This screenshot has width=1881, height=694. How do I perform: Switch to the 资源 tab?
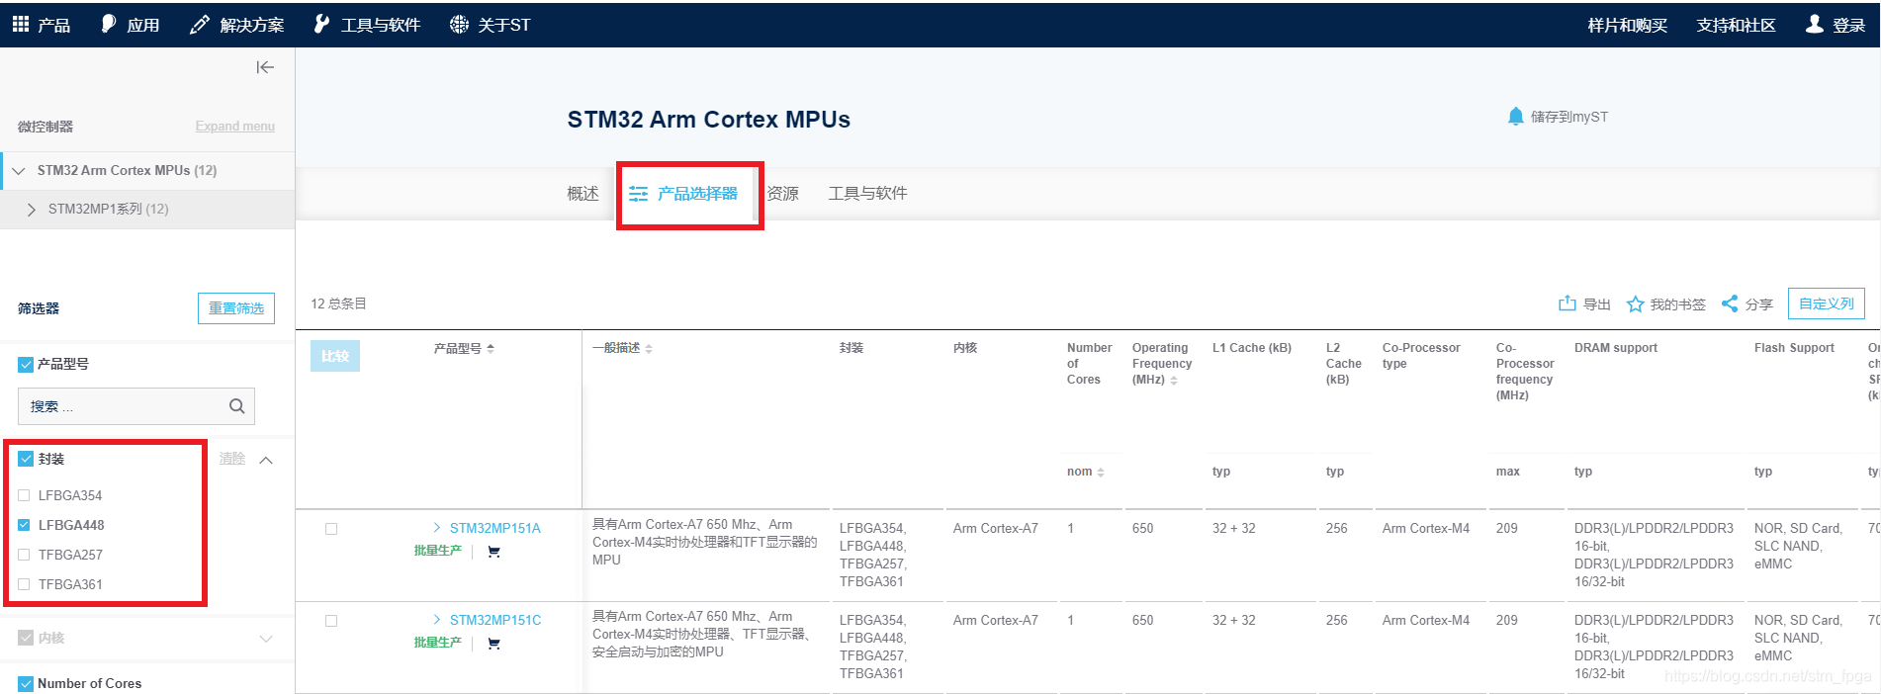(783, 194)
